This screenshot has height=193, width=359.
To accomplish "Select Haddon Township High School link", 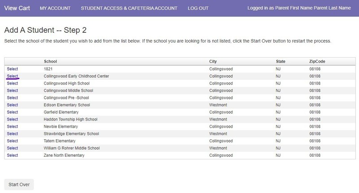I will 13,119.
